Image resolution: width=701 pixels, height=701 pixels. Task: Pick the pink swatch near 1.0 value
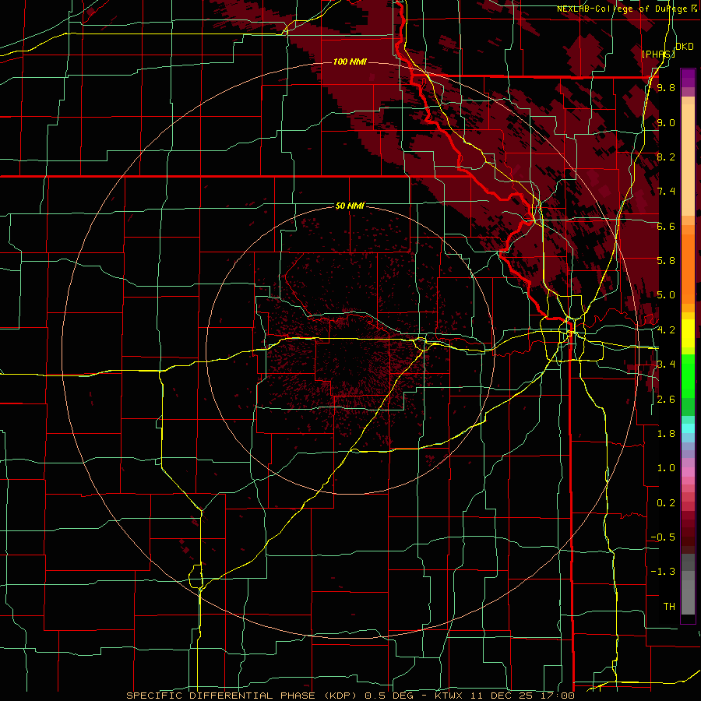point(688,472)
